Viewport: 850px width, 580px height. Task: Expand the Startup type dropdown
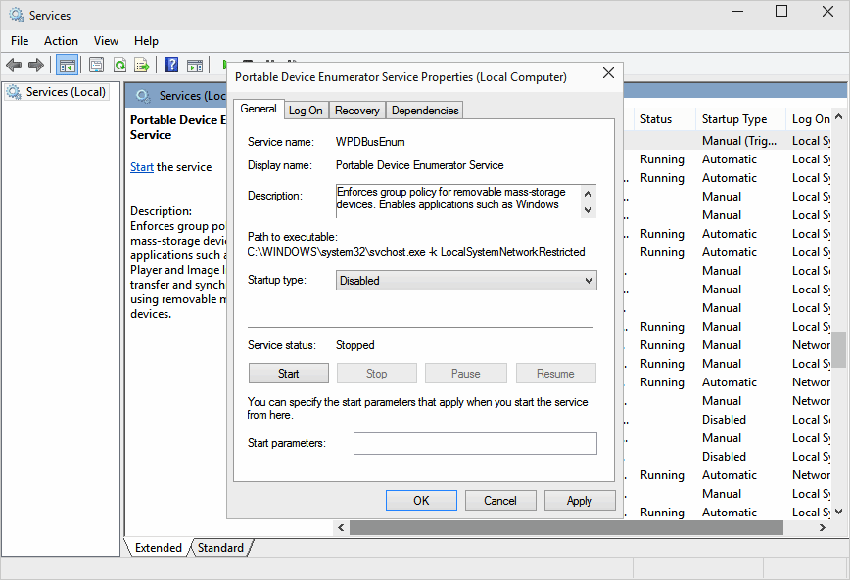pos(466,281)
